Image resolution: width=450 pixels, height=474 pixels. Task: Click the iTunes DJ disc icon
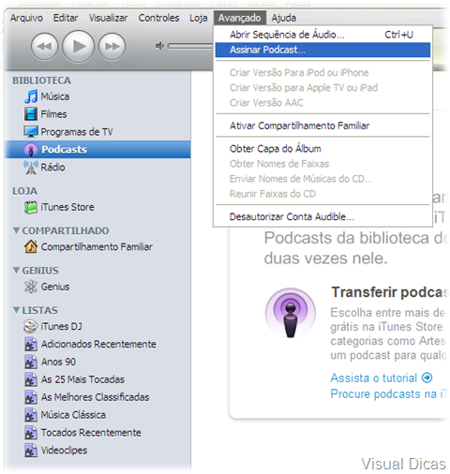tap(31, 326)
